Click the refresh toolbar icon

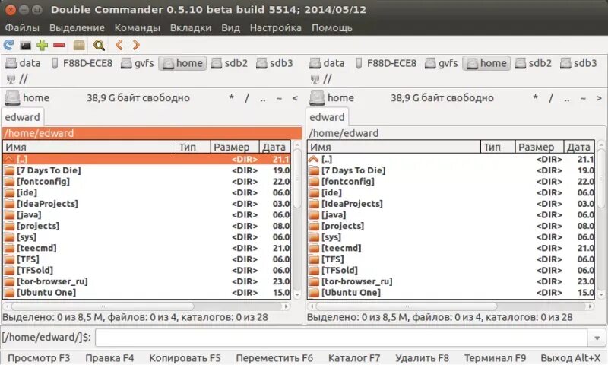pyautogui.click(x=8, y=45)
